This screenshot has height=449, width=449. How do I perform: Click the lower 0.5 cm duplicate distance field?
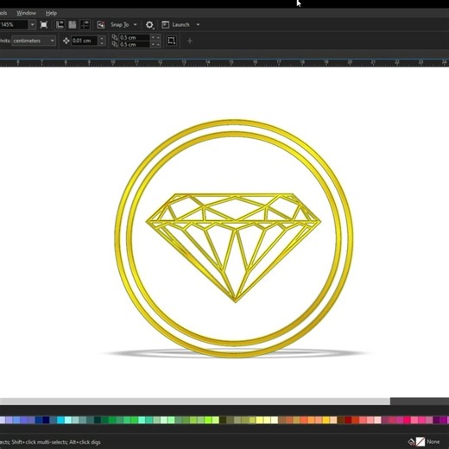[134, 44]
